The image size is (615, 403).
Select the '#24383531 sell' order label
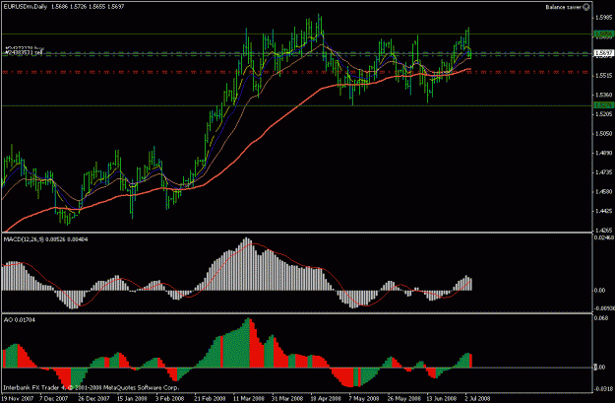24,52
